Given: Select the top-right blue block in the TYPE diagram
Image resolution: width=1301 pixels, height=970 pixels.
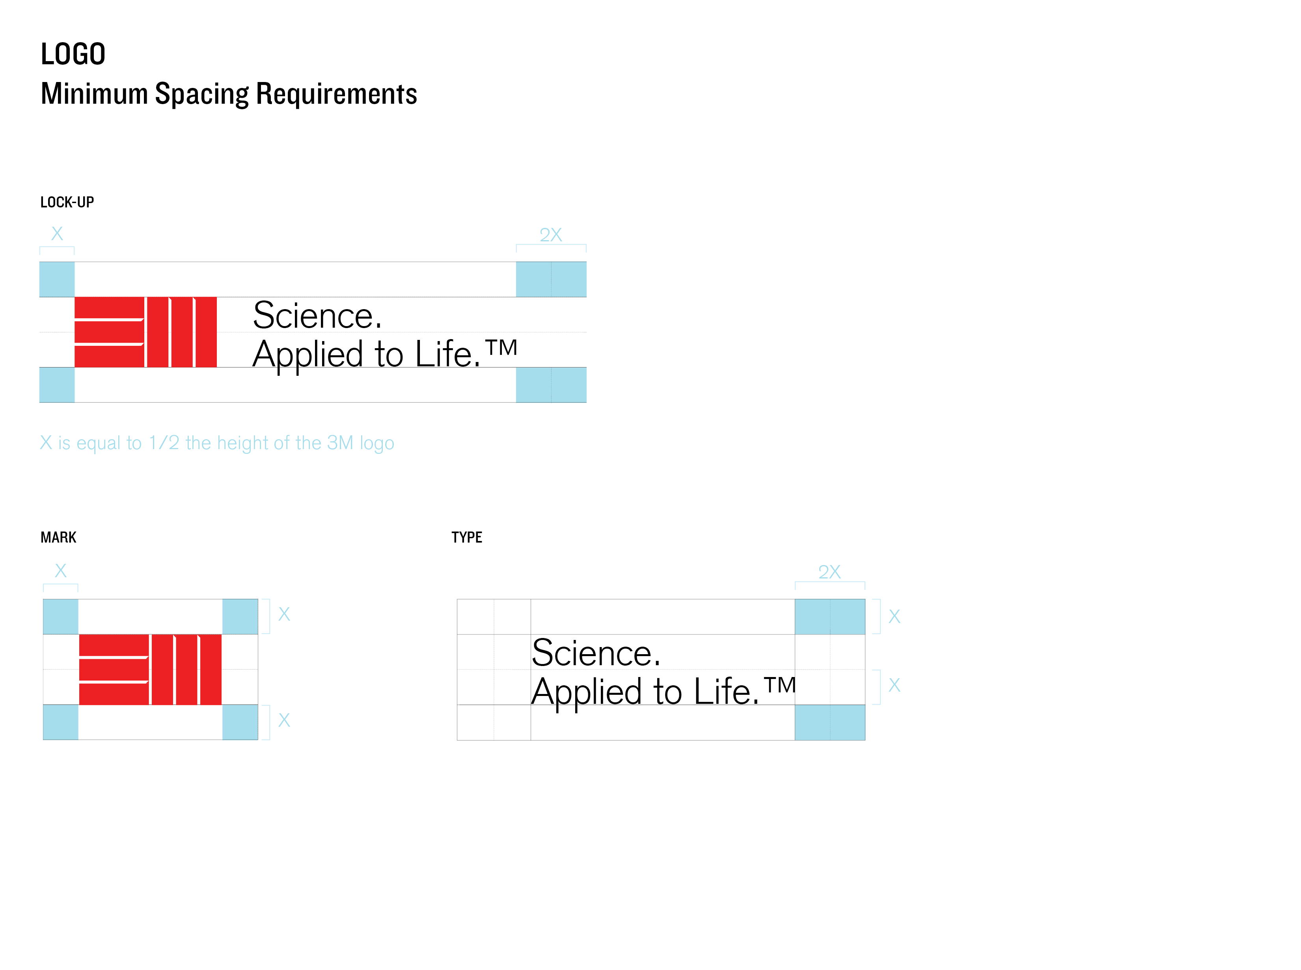Looking at the screenshot, I should point(829,617).
